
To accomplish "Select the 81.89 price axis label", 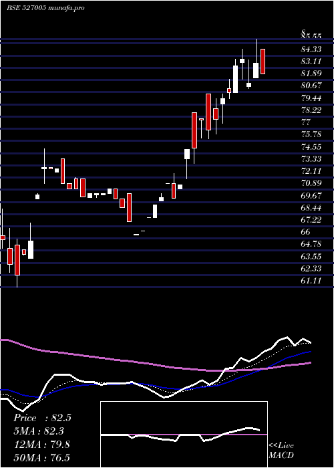I will [311, 74].
